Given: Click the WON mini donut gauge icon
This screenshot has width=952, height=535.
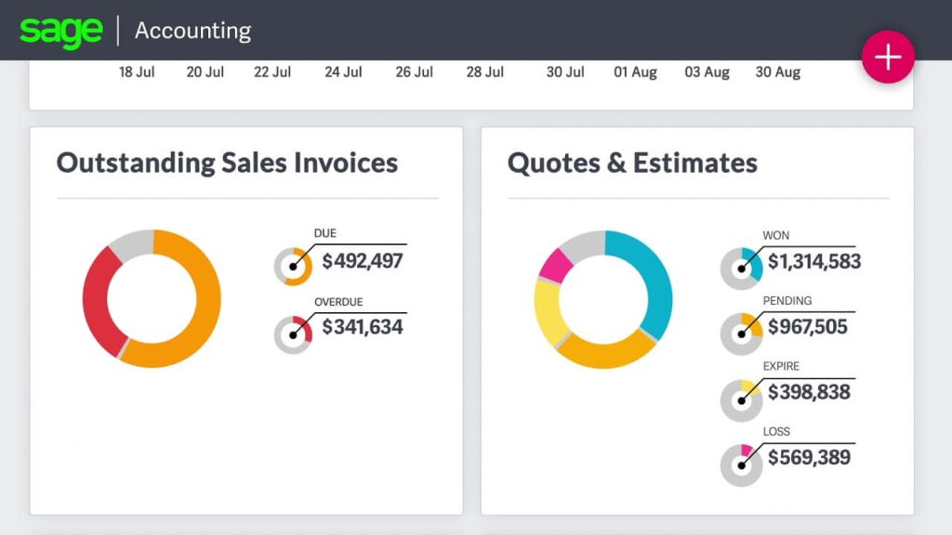Looking at the screenshot, I should click(741, 268).
